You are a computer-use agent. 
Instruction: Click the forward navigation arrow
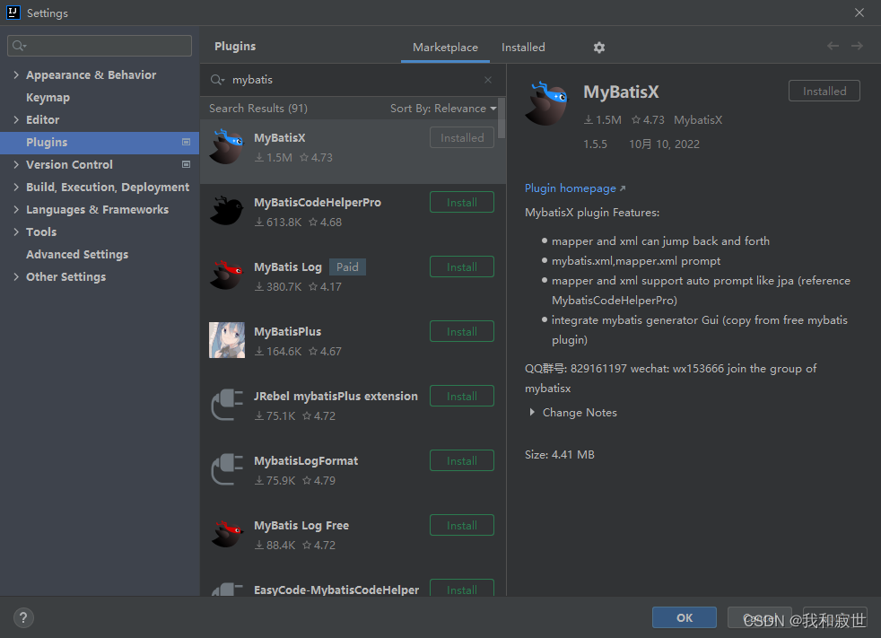coord(857,46)
